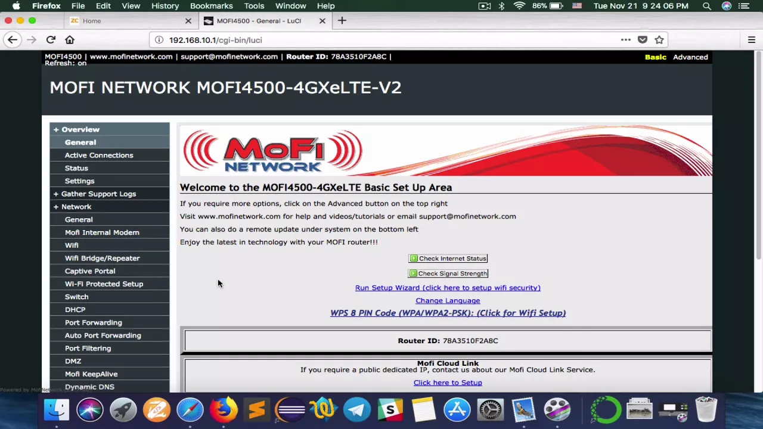Open the Firefox home page icon
763x429 pixels.
tap(70, 40)
